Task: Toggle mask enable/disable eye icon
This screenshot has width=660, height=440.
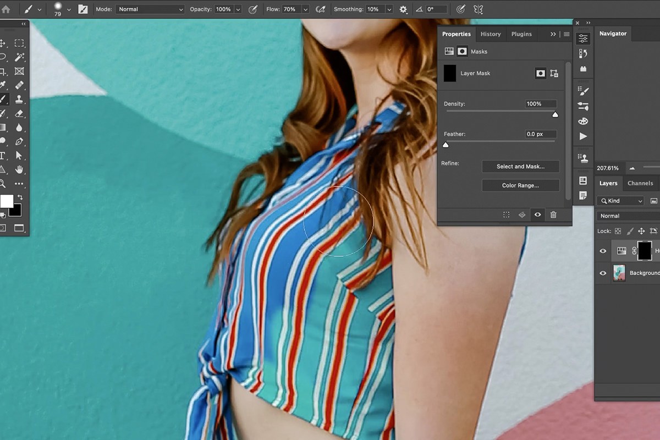Action: [538, 215]
